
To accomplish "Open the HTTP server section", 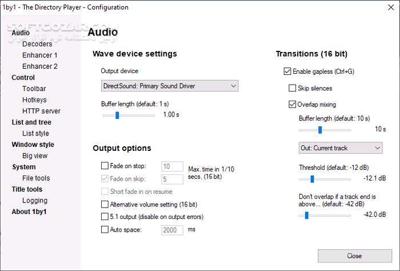I will click(41, 111).
